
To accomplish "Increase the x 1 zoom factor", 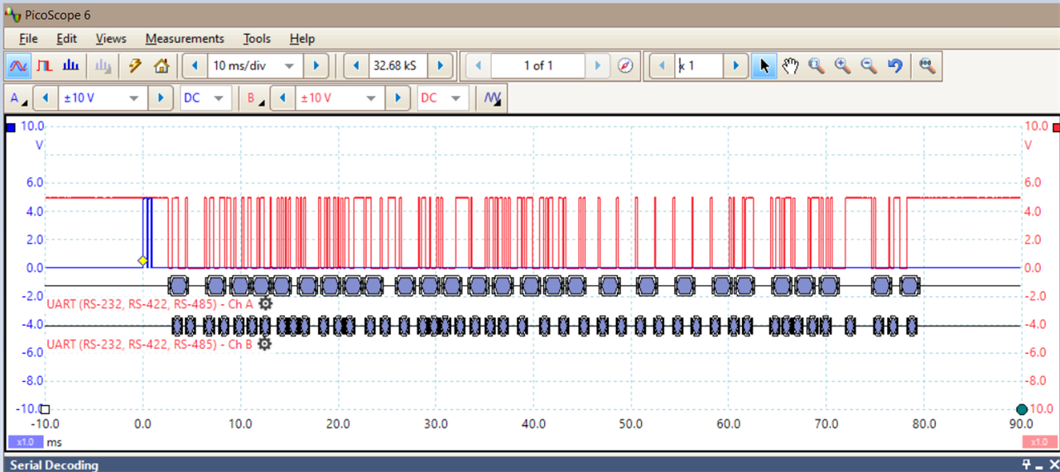I will [735, 65].
